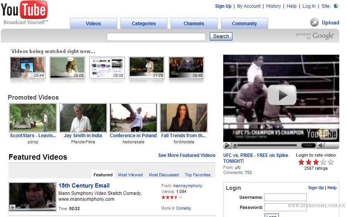Click Fall Trends from th... title
This screenshot has width=347, height=217.
coord(183,135)
